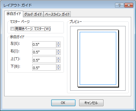Viewport: 136px width, 111px height.
Task: Click the キャンセル button
Action: [91, 103]
